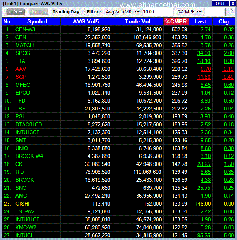Image resolution: width=237 pixels, height=240 pixels.
Task: Select symbol PSL
Action: point(20,116)
